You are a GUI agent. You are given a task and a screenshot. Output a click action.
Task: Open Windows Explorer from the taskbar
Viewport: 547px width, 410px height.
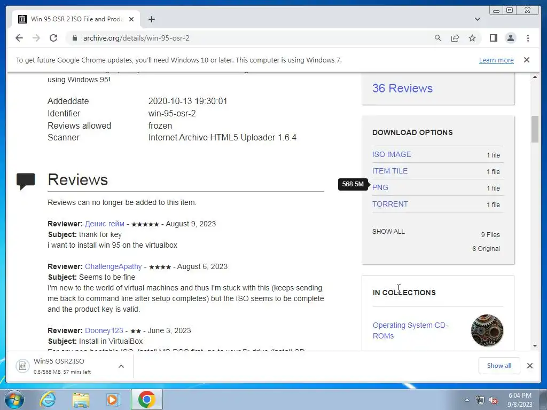pyautogui.click(x=81, y=399)
